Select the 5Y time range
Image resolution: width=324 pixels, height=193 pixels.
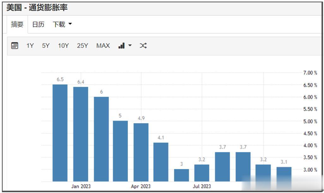(x=46, y=46)
